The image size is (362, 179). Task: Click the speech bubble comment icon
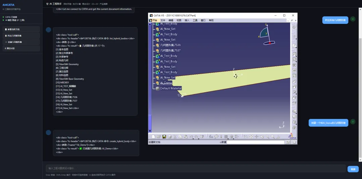(216, 136)
